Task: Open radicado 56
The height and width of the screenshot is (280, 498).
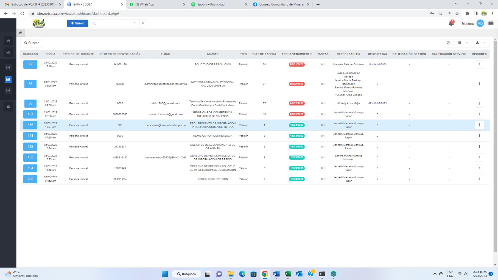Action: pyautogui.click(x=30, y=103)
